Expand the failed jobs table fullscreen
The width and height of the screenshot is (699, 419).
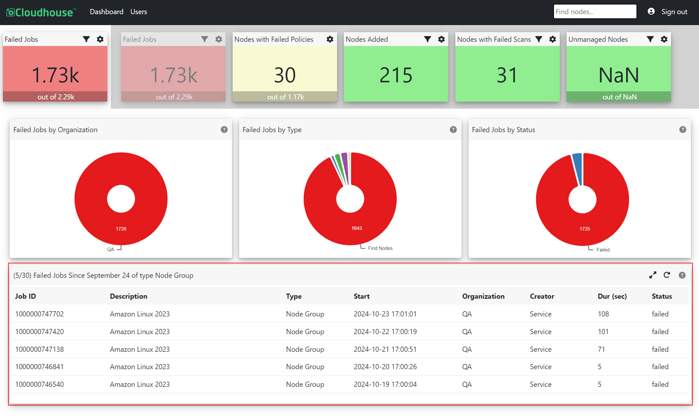(653, 275)
